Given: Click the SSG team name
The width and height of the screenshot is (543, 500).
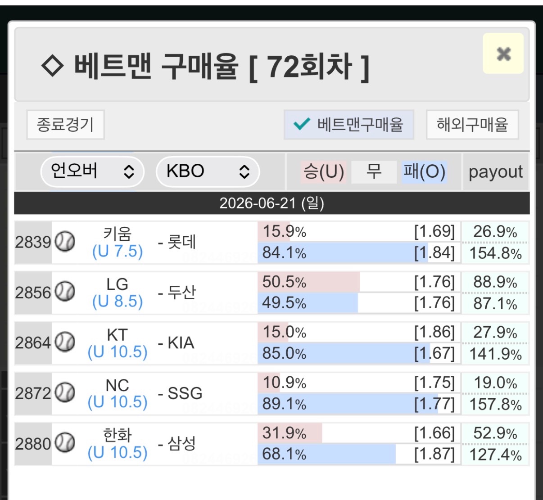Looking at the screenshot, I should [x=185, y=393].
